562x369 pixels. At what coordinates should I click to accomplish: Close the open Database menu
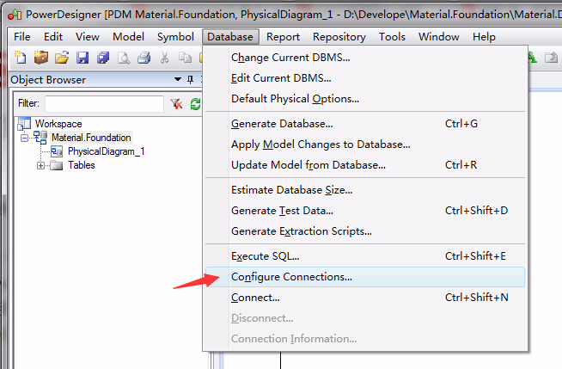[230, 37]
